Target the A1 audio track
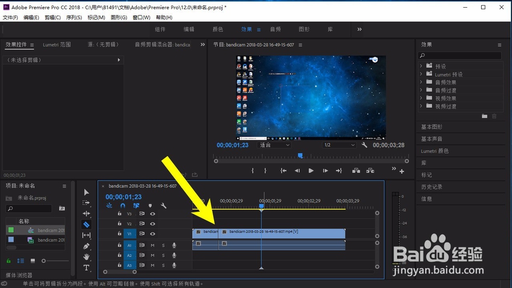512x288 pixels. click(130, 245)
